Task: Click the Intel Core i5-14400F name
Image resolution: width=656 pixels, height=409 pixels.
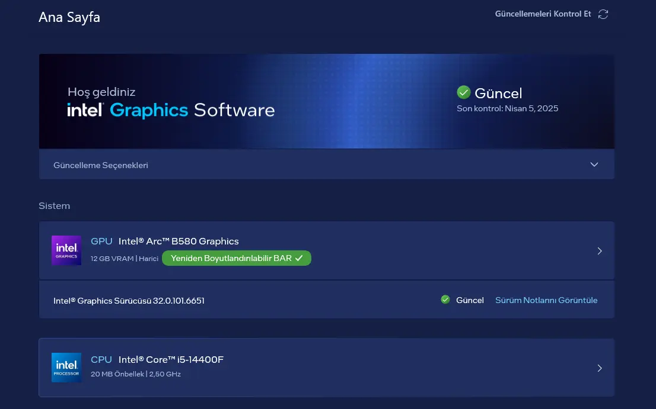Action: [x=171, y=359]
